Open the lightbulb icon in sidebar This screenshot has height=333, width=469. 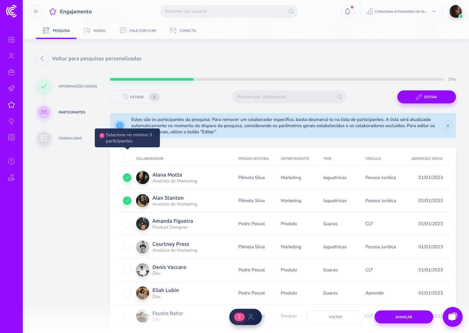(11, 121)
